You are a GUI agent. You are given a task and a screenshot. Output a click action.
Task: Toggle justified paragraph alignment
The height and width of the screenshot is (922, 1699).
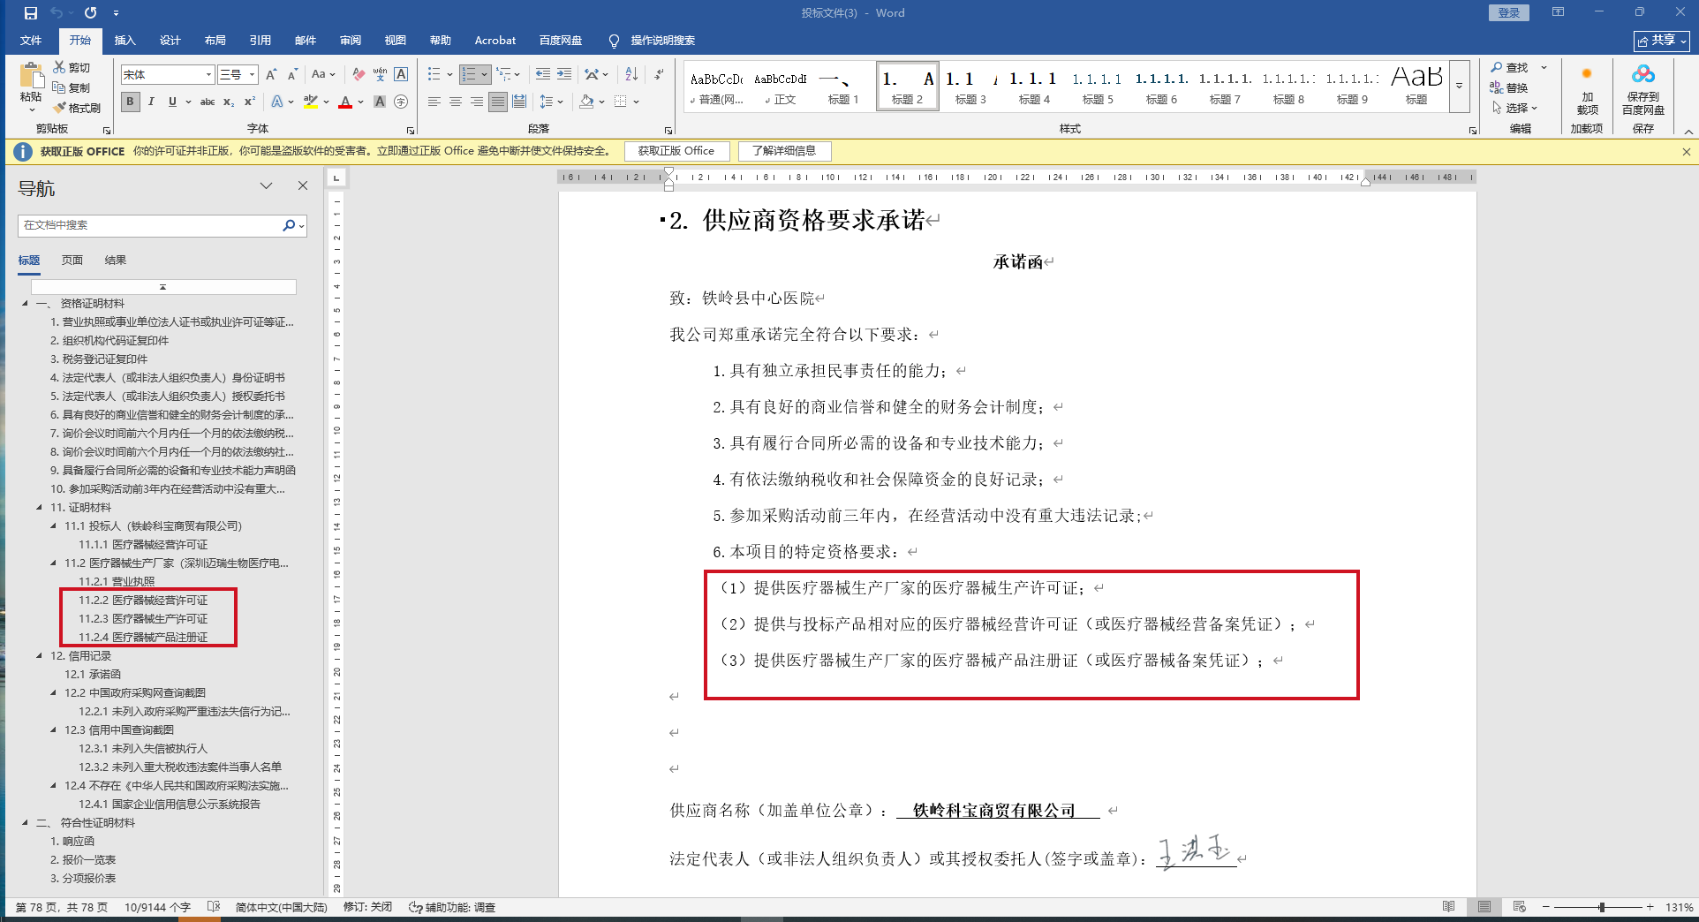[498, 102]
